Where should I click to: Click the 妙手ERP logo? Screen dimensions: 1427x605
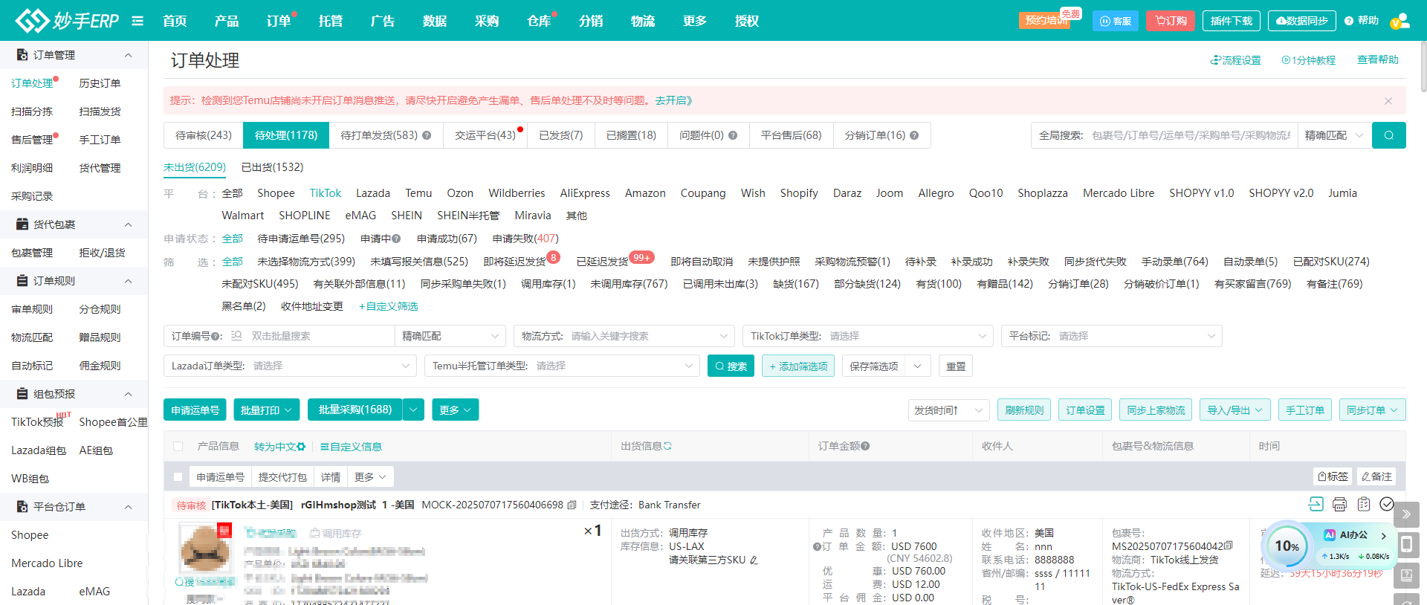point(67,21)
